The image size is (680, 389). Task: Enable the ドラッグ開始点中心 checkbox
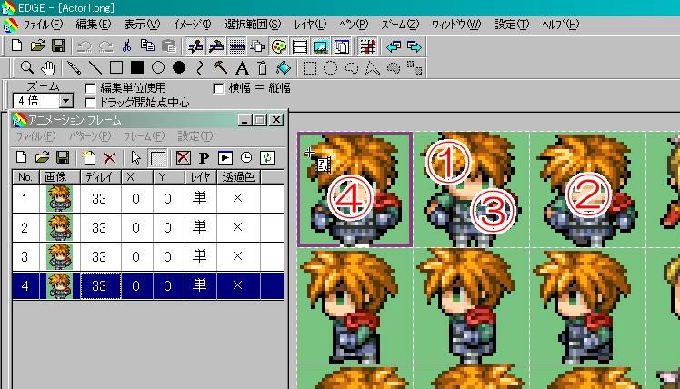point(90,103)
